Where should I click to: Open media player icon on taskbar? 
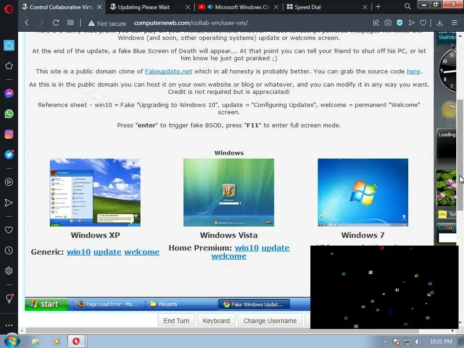[x=56, y=342]
